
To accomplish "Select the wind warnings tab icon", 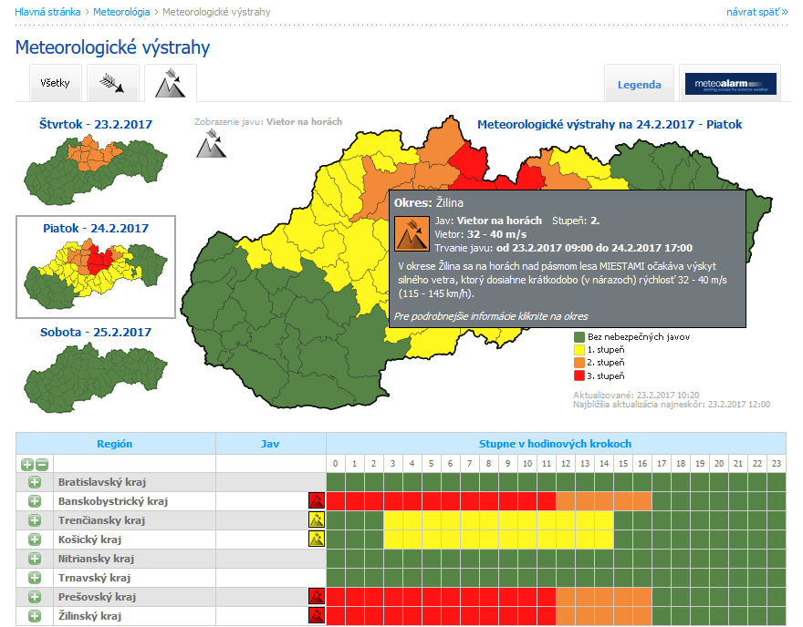I will 113,84.
